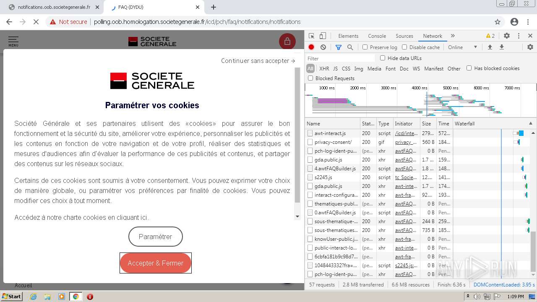The height and width of the screenshot is (302, 537).
Task: Tick checkbox for privacy-consent/ row
Action: point(310,142)
